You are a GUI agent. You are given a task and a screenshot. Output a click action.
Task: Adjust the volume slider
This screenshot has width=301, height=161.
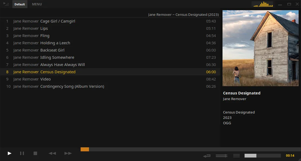[263, 156]
